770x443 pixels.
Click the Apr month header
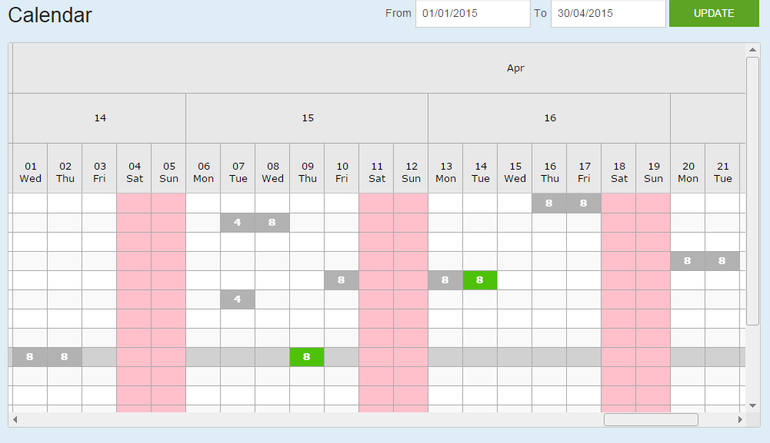click(515, 68)
